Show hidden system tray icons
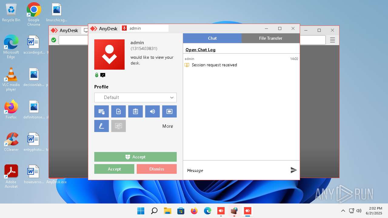 (x=343, y=211)
